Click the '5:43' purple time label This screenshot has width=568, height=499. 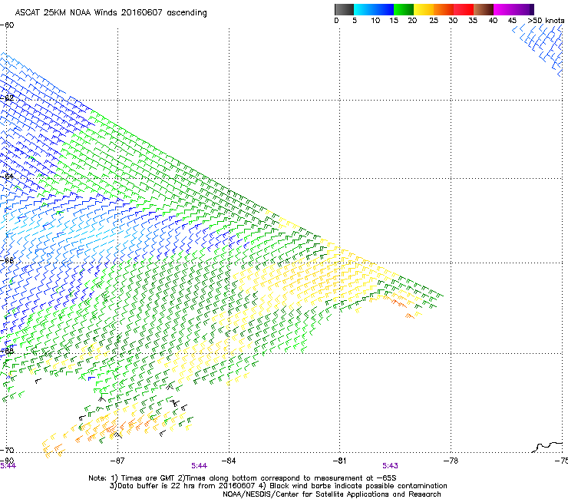(x=390, y=466)
